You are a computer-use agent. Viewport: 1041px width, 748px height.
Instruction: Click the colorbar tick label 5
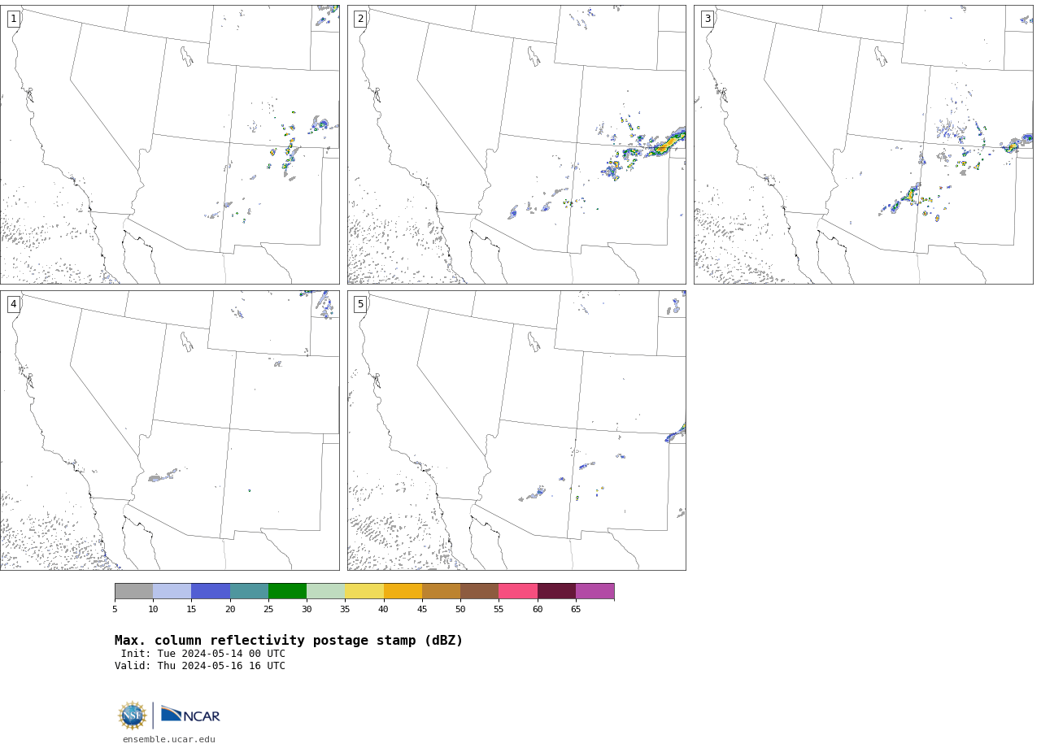(115, 610)
